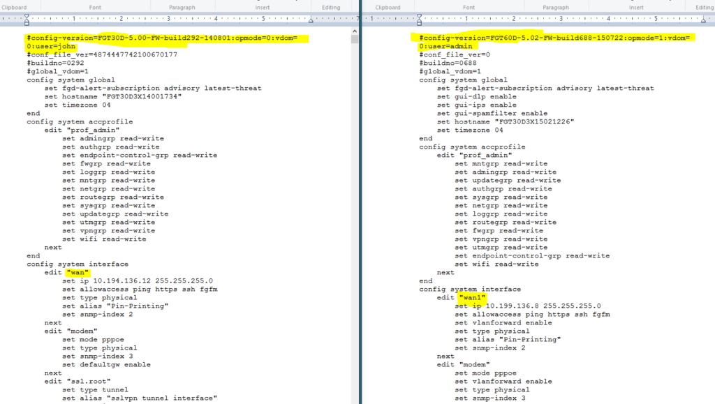Click "set mode pppoe" in the right document
The width and height of the screenshot is (715, 404).
pyautogui.click(x=486, y=373)
